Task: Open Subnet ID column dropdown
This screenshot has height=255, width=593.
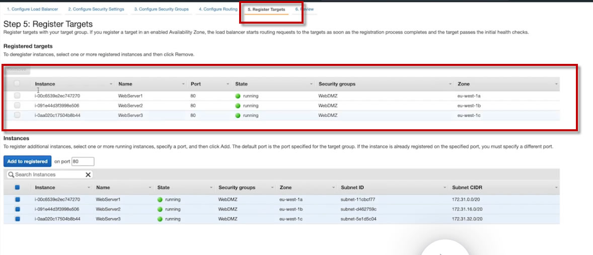Action: click(445, 188)
